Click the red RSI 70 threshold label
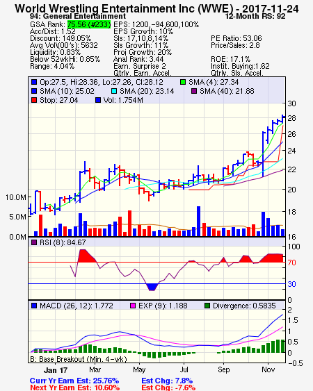Image resolution: width=313 pixels, height=391 pixels. tap(291, 263)
